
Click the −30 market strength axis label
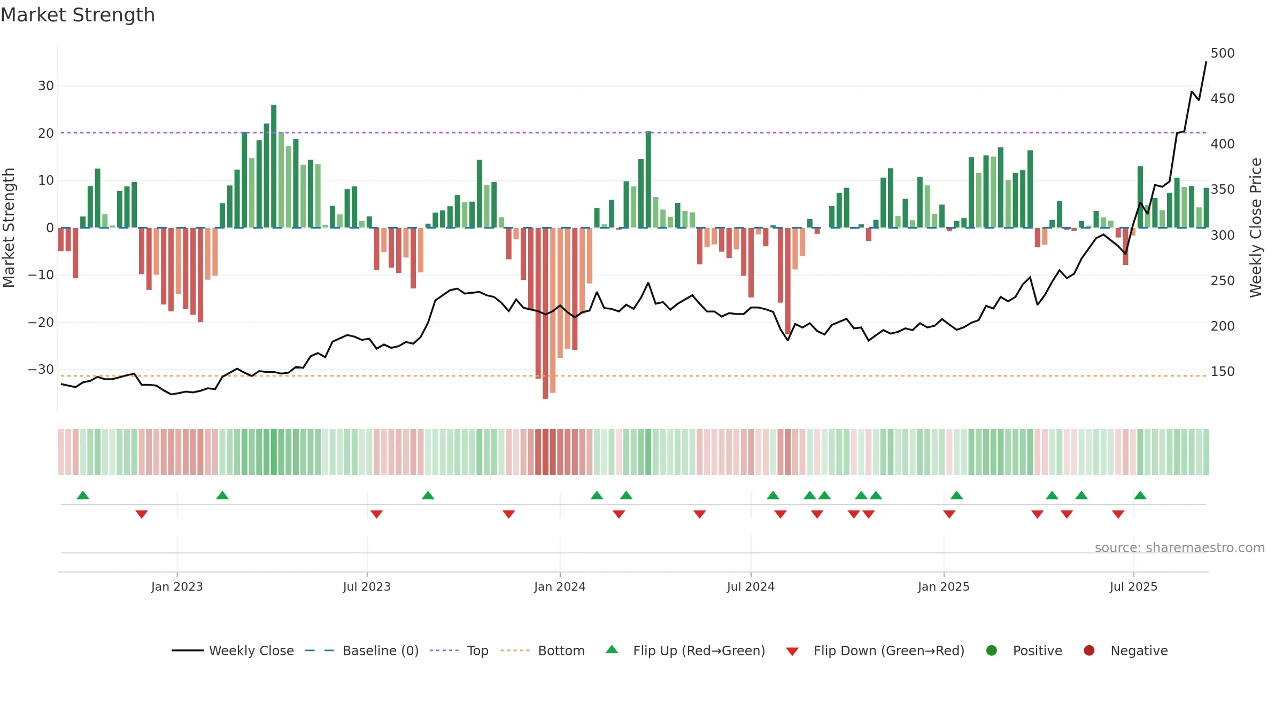[41, 370]
